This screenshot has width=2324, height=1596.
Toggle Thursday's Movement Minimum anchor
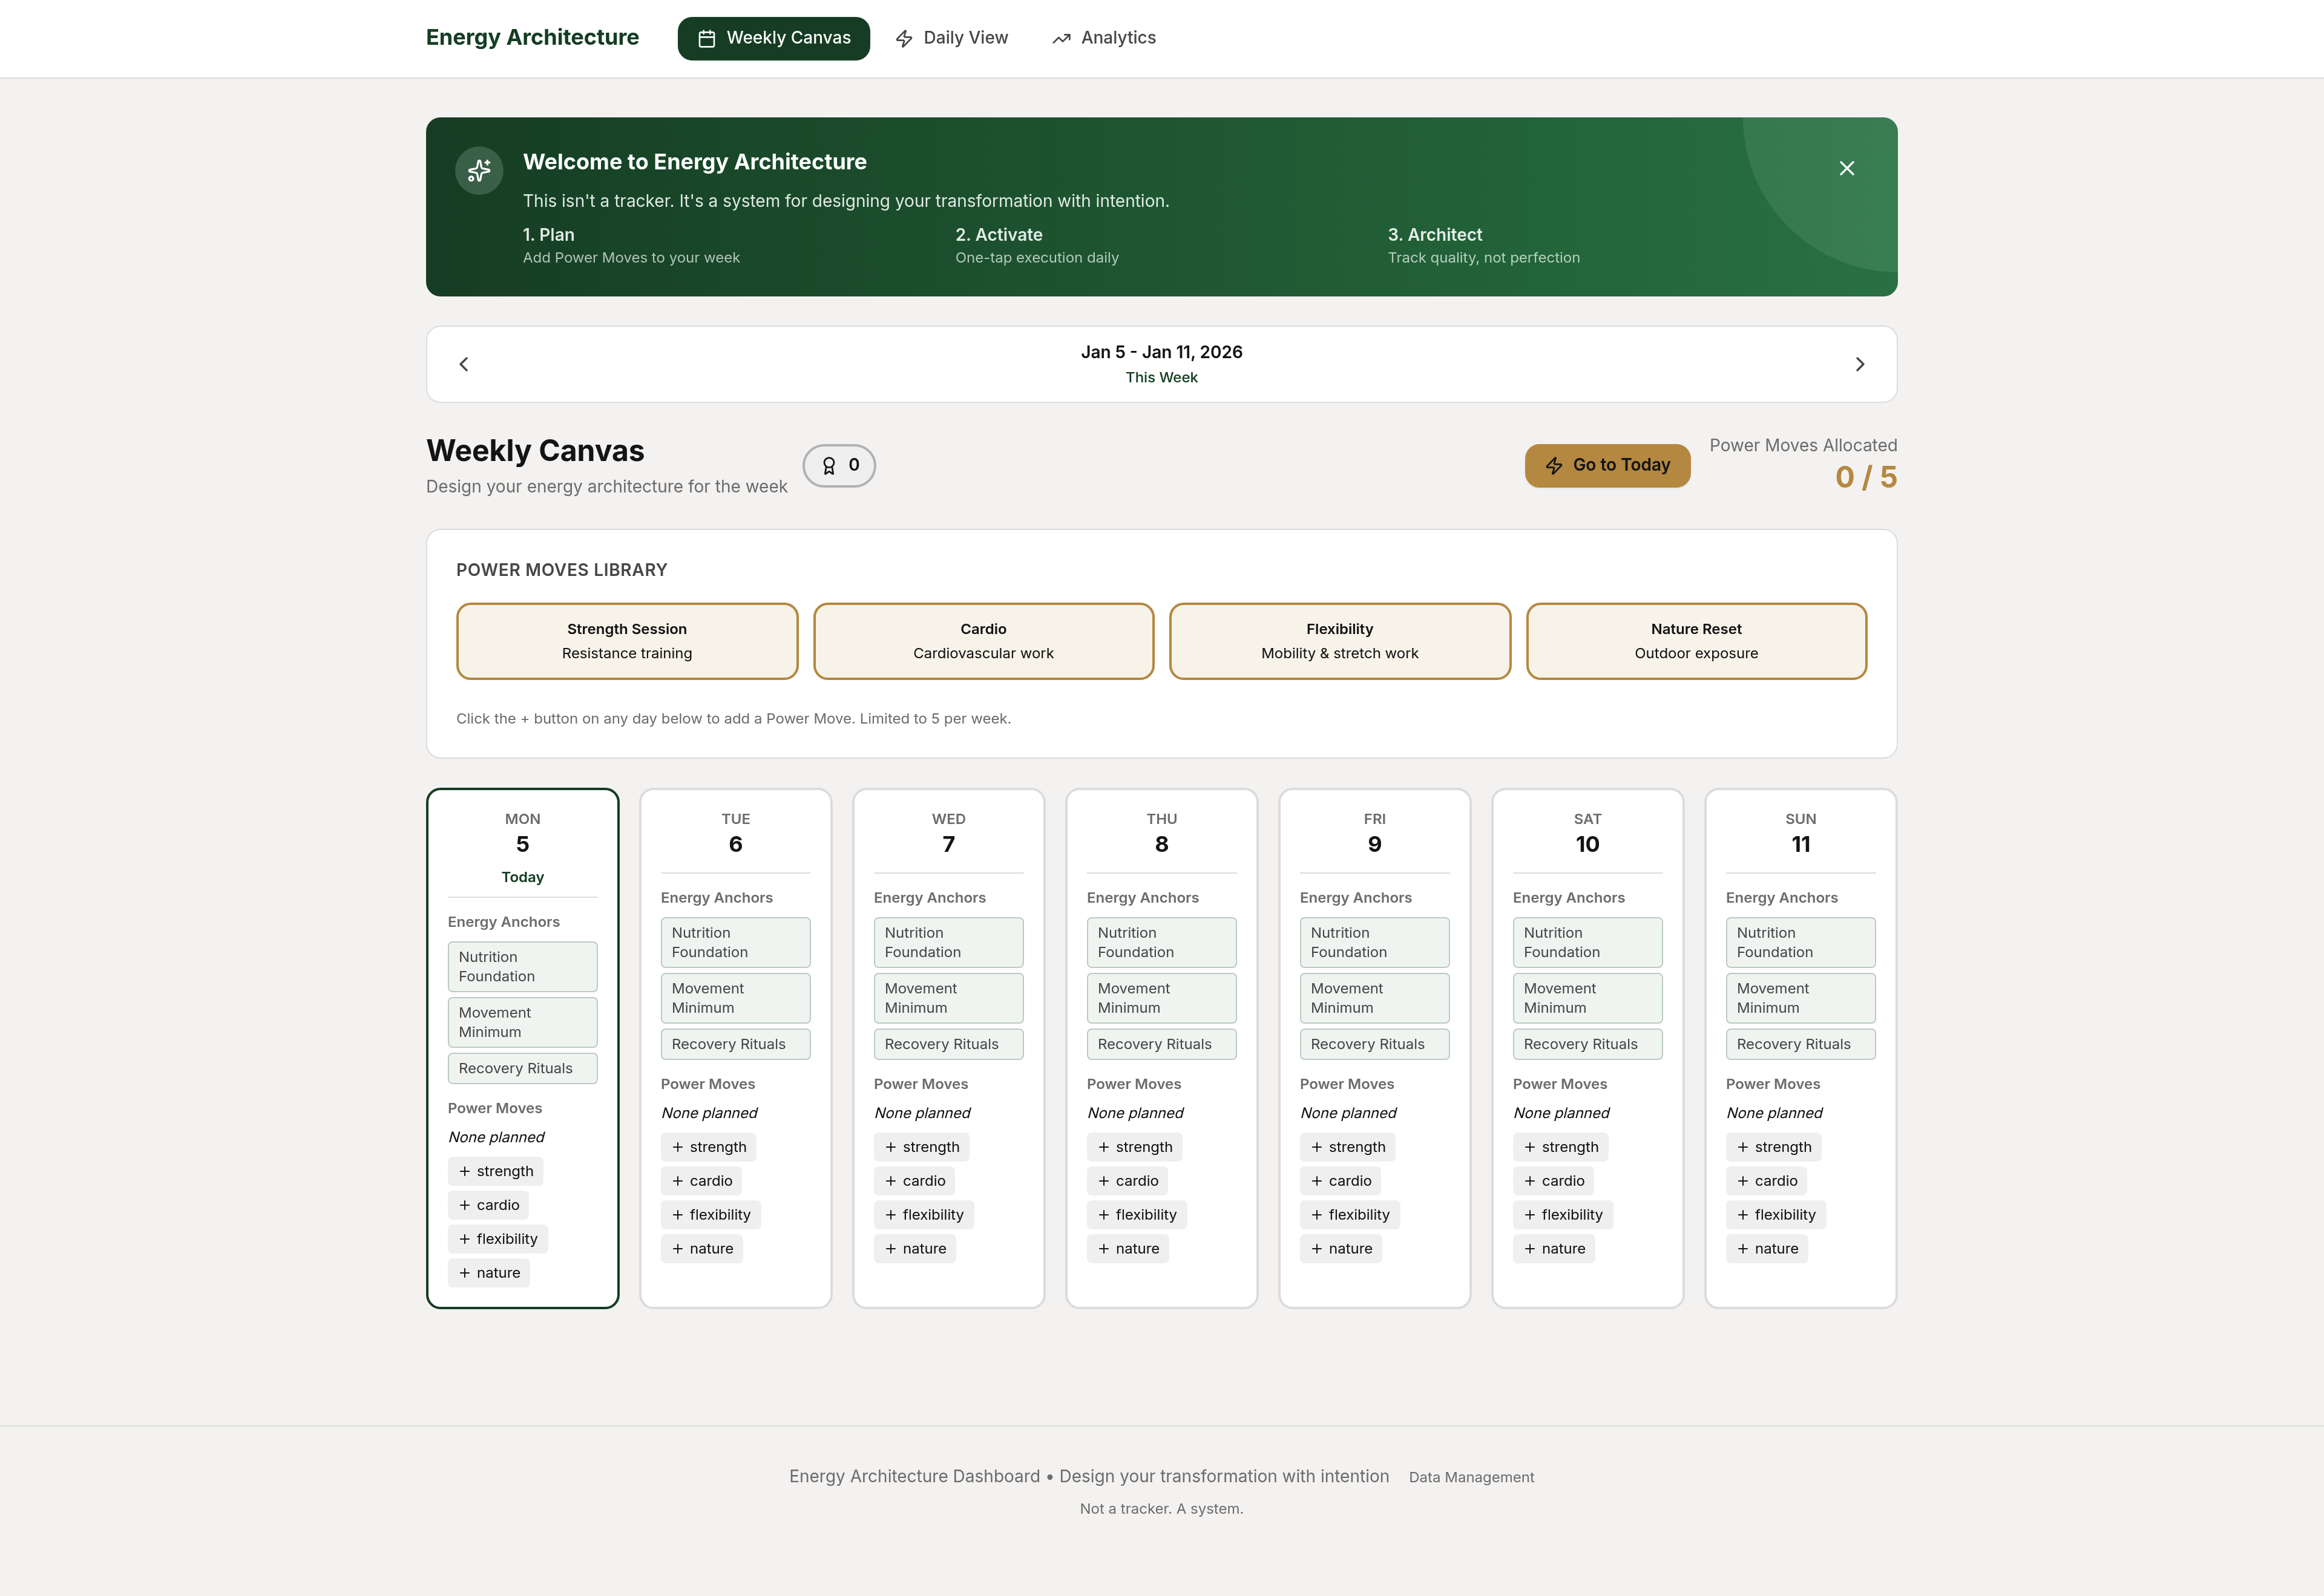pos(1161,998)
